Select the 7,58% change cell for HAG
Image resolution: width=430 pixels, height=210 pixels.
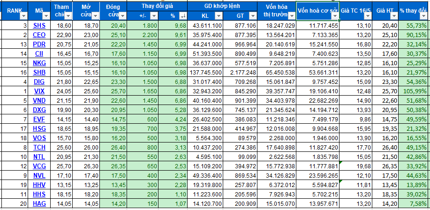(414, 203)
